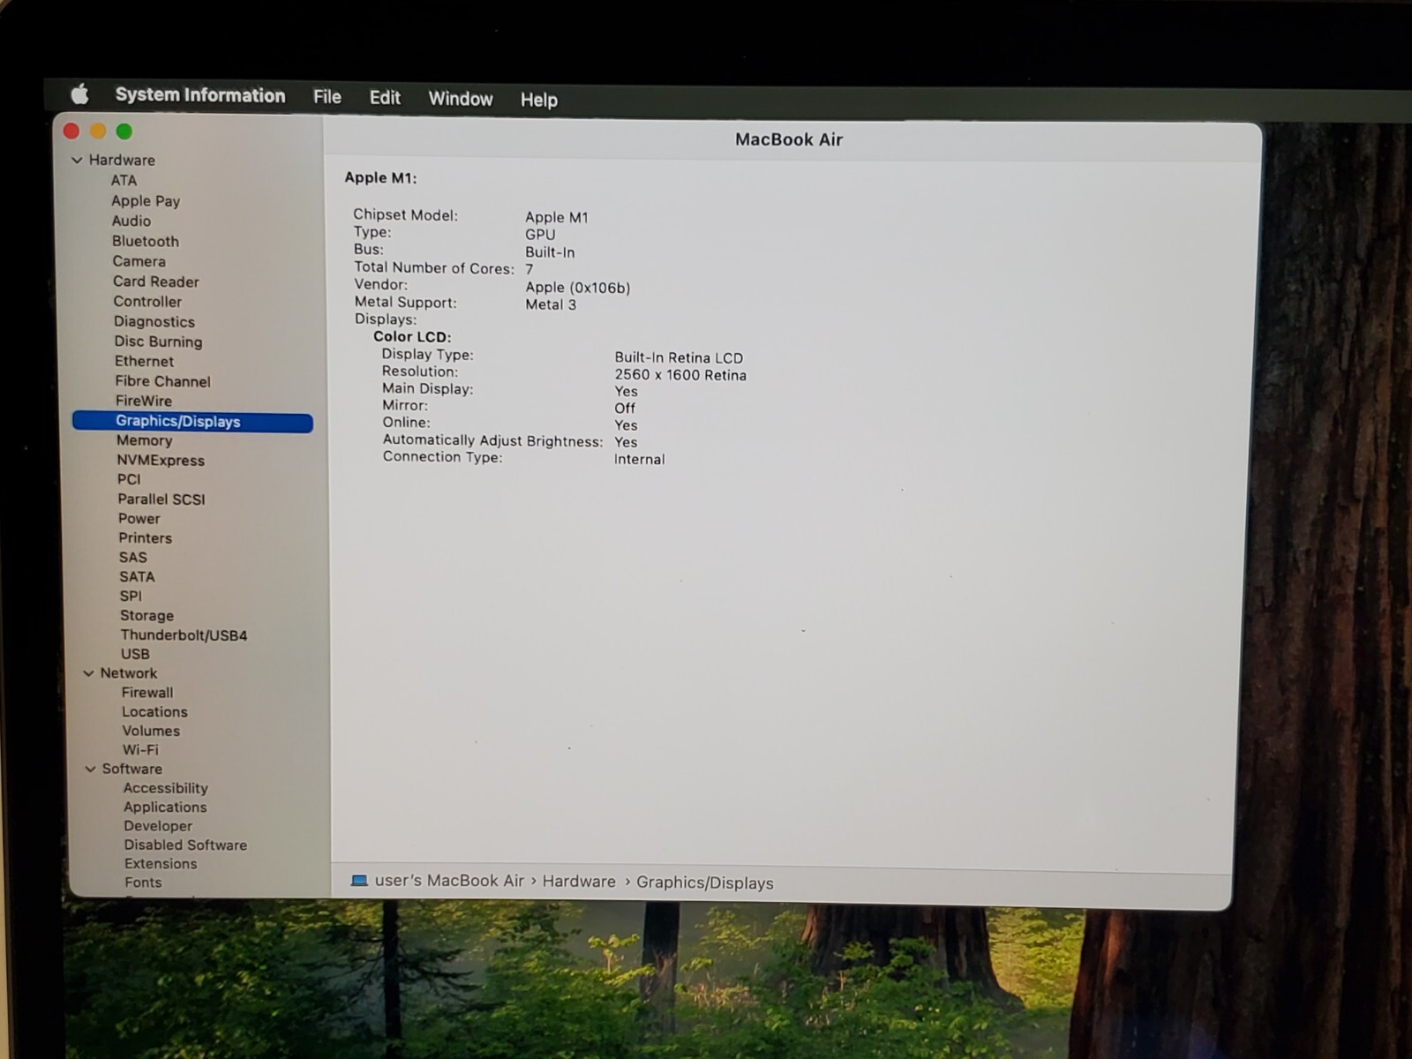Minimize window with the yellow button
This screenshot has height=1059, width=1412.
(x=98, y=131)
